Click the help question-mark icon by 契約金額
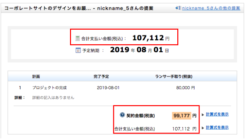Viewport: 248px width, 140px height. [122, 115]
